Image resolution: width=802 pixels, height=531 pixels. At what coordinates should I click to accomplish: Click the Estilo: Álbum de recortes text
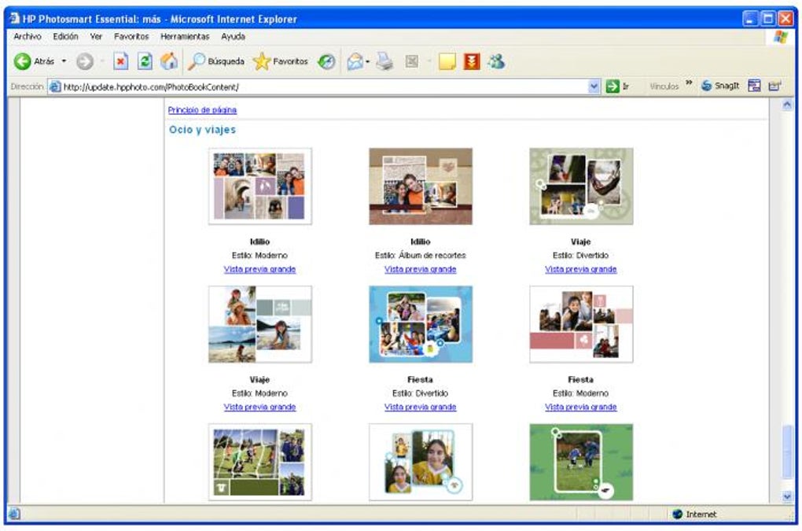point(421,255)
